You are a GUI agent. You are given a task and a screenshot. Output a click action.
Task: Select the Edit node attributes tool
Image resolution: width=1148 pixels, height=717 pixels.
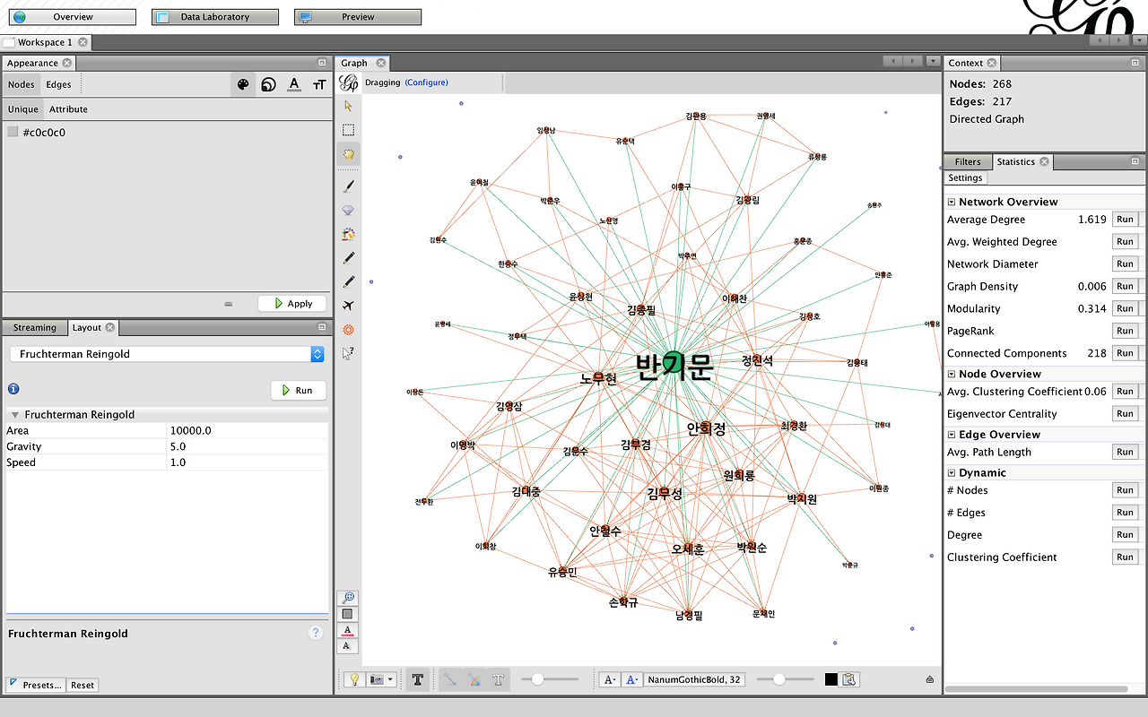pos(349,353)
